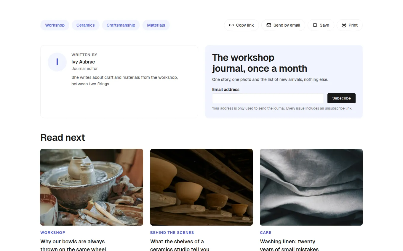This screenshot has height=251, width=403.
Task: Open the Materials tag
Action: [x=156, y=25]
